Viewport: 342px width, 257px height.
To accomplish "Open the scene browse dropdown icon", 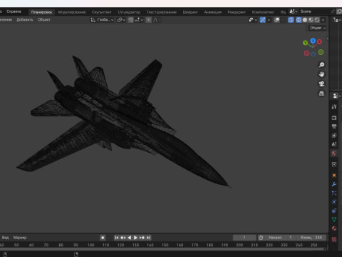I will (x=294, y=11).
